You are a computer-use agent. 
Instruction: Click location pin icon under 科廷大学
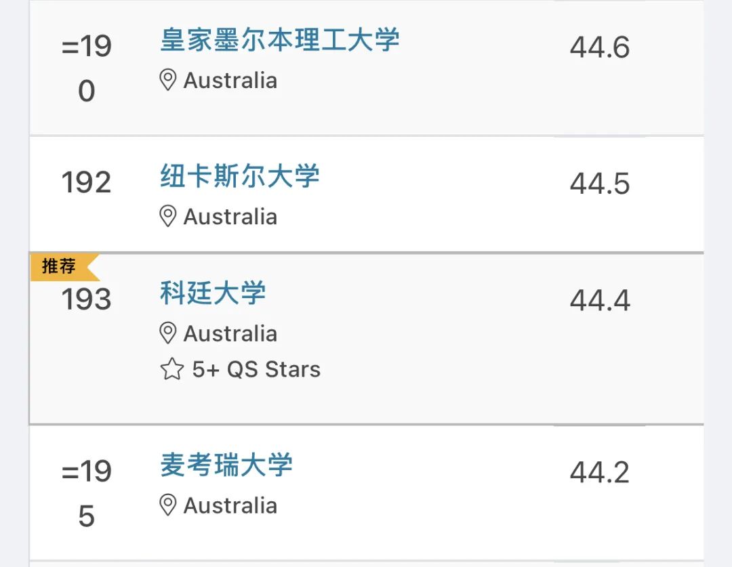pyautogui.click(x=167, y=333)
